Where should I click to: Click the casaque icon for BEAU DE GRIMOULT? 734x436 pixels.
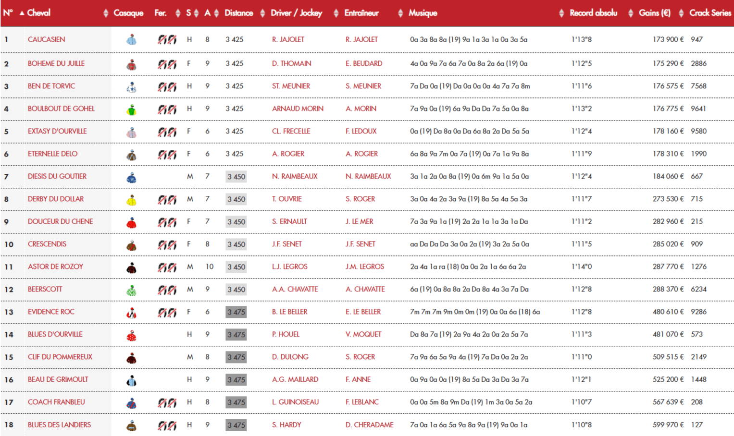131,380
